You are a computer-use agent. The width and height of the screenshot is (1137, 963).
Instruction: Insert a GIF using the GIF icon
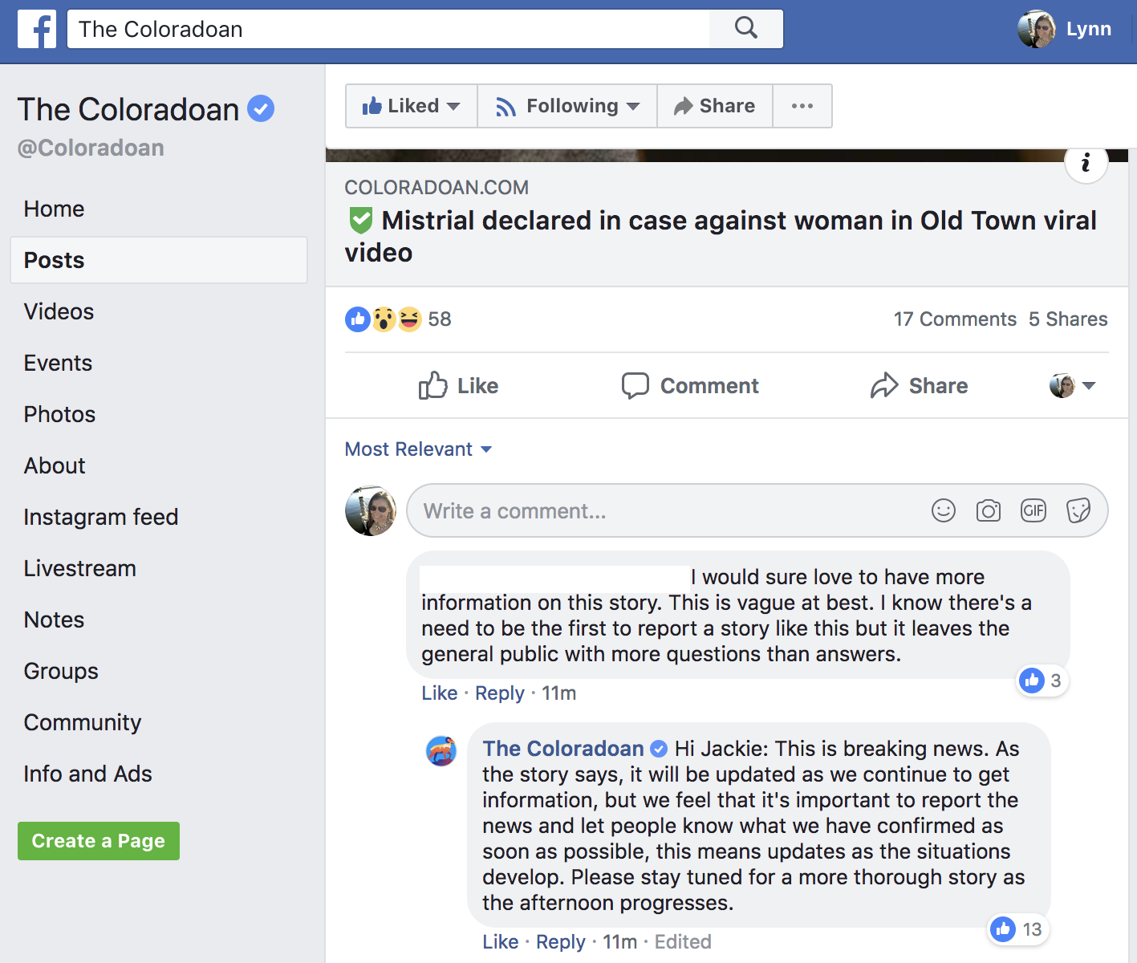1033,510
